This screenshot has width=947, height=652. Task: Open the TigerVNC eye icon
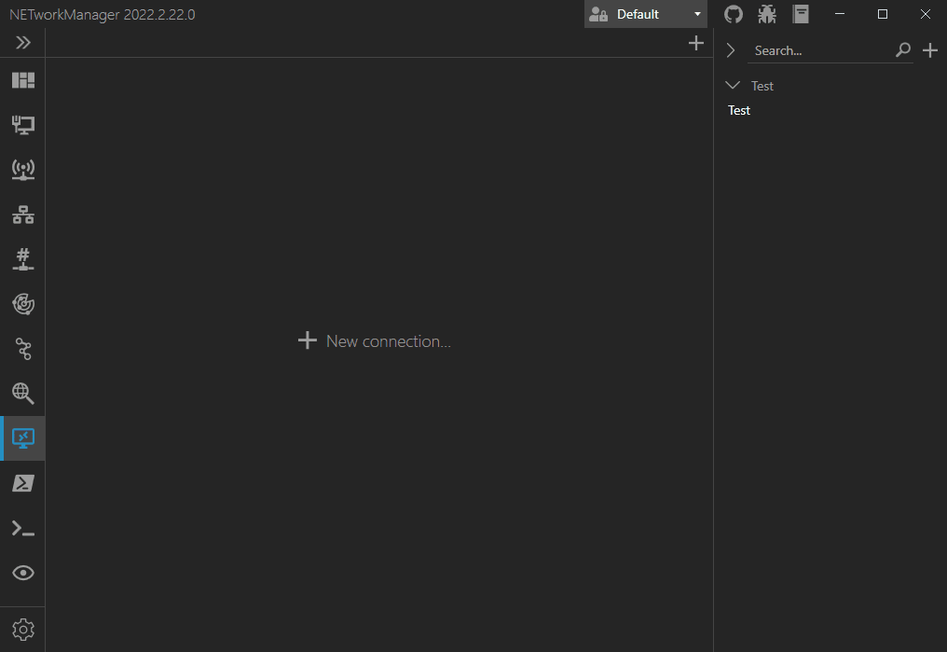(23, 573)
